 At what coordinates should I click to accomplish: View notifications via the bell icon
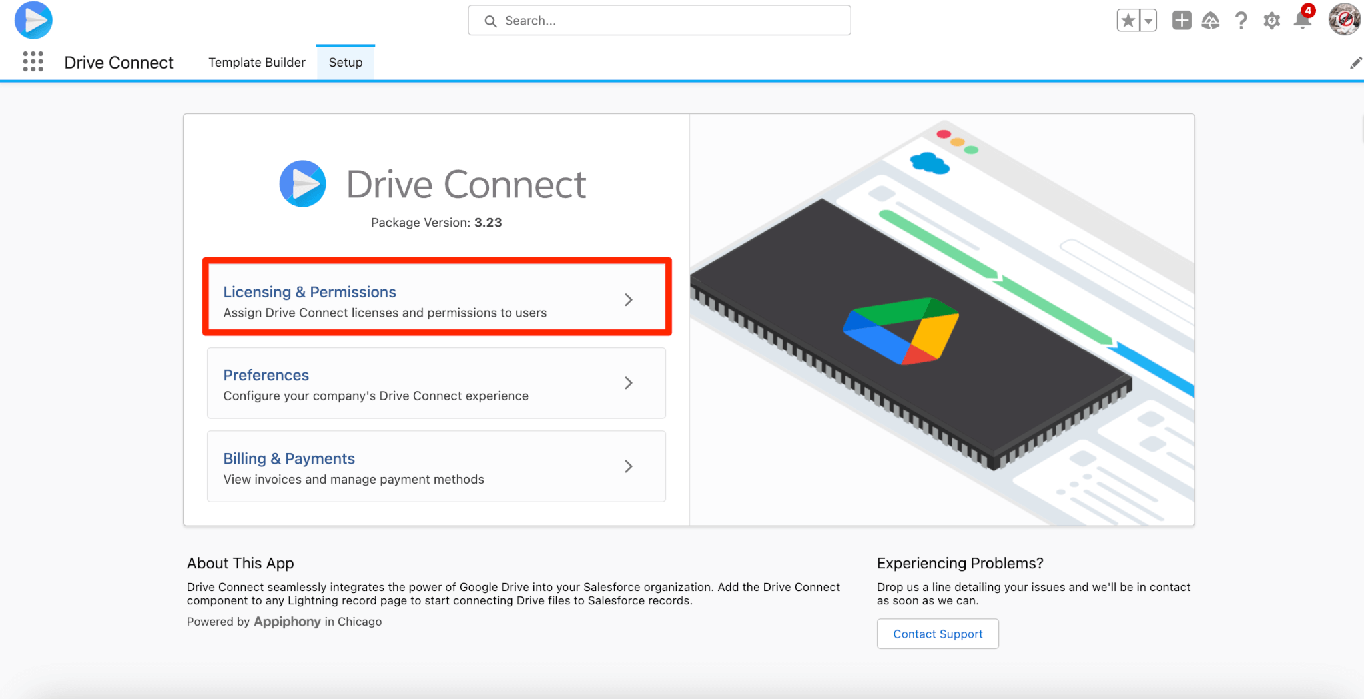pos(1303,20)
